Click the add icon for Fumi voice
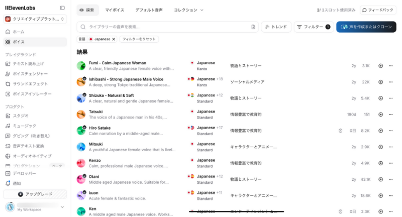 [380, 66]
